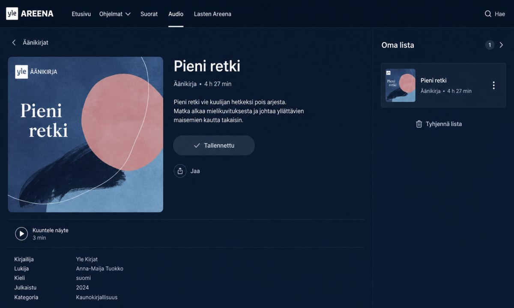
Task: Open the Pieni retki title in Oma lista
Action: pos(433,80)
